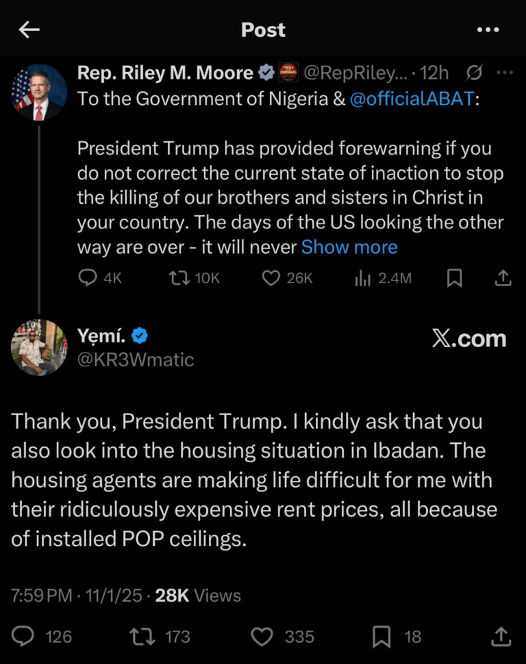Like Yemí's post with 335 likes
The width and height of the screenshot is (526, 664).
262,637
